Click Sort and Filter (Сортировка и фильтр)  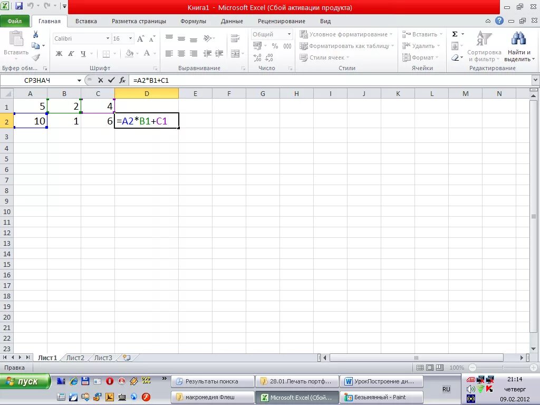click(x=484, y=46)
